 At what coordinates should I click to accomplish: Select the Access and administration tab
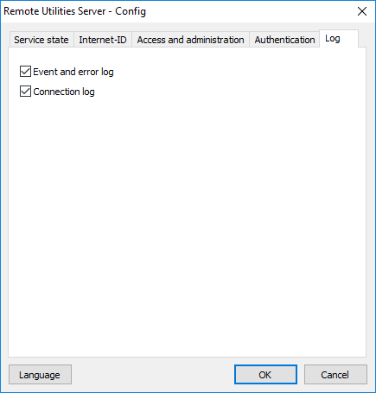coord(190,40)
